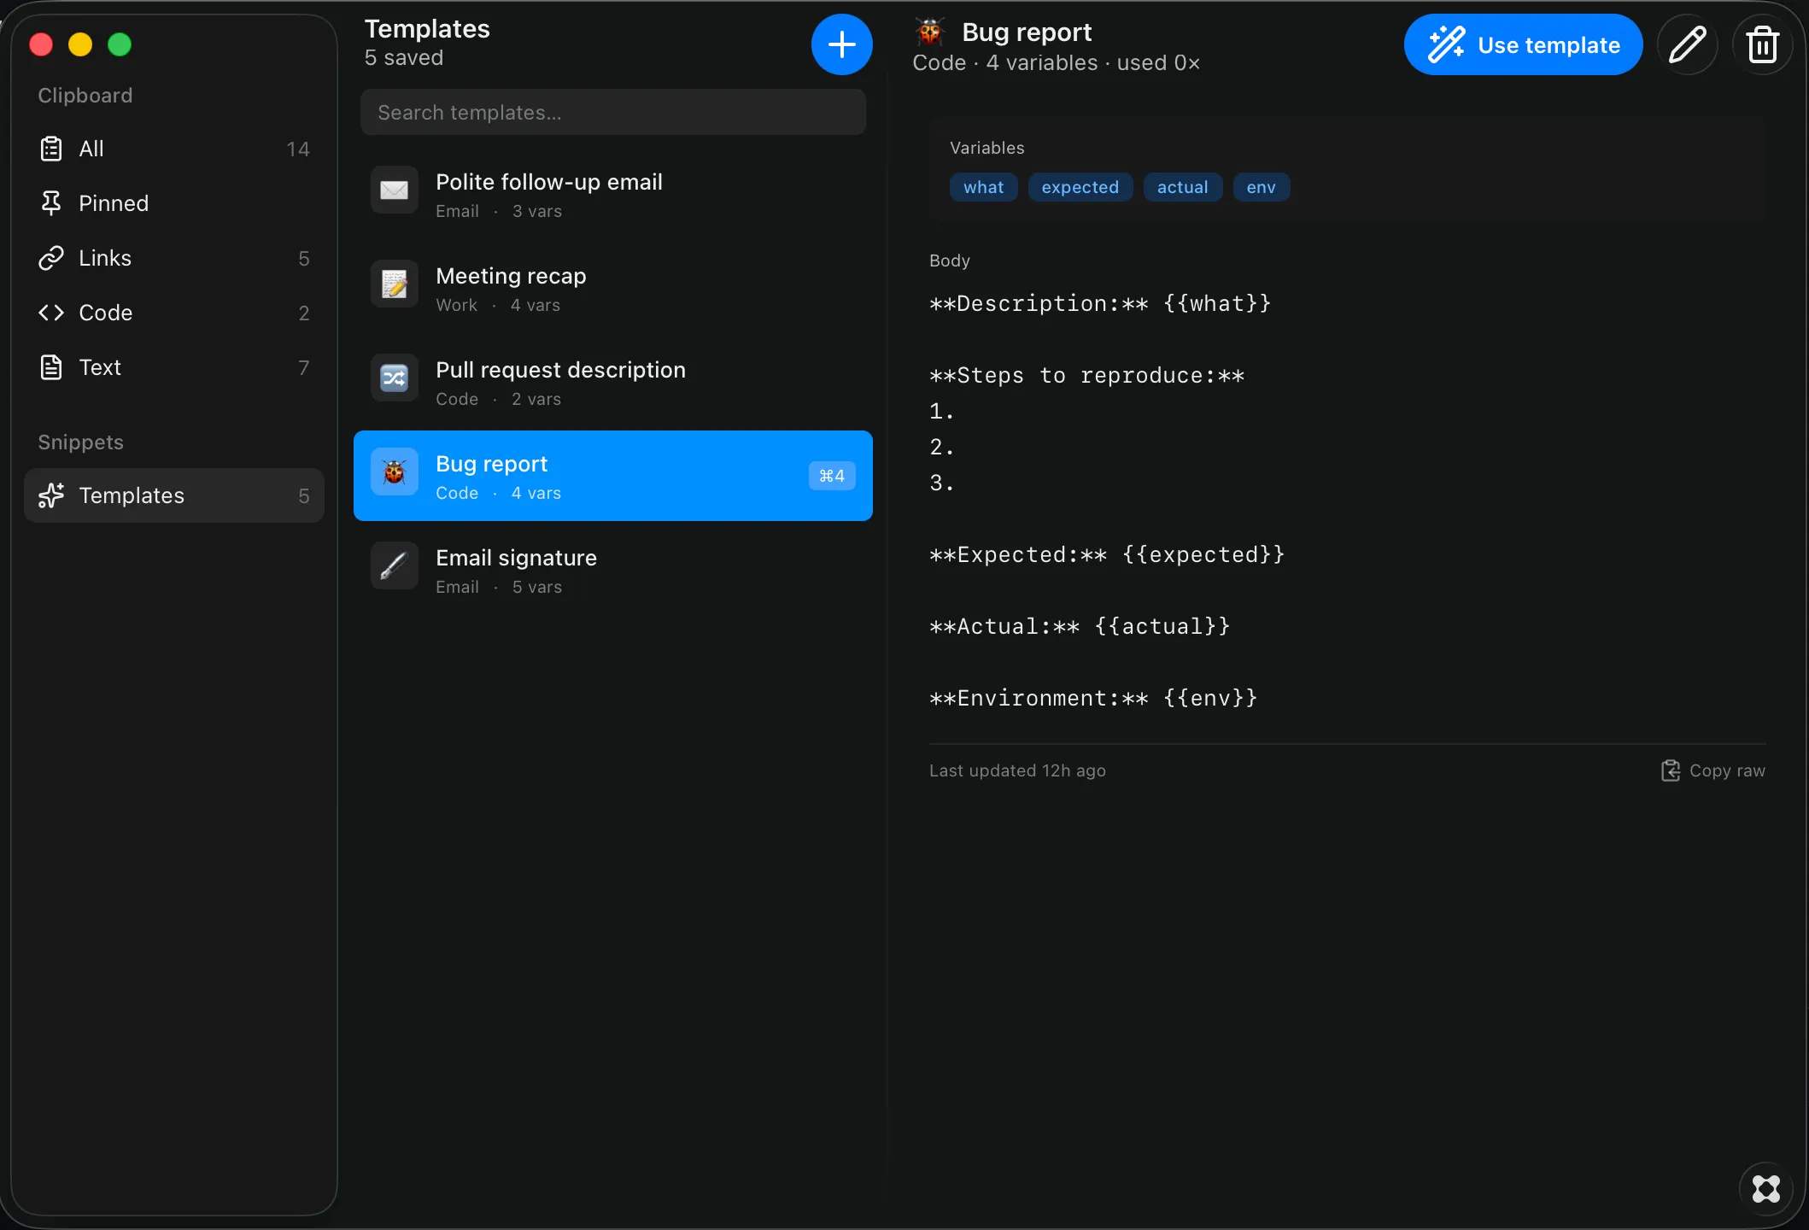Select the Templates sidebar item
Screen dimensions: 1809x1230
coord(174,495)
